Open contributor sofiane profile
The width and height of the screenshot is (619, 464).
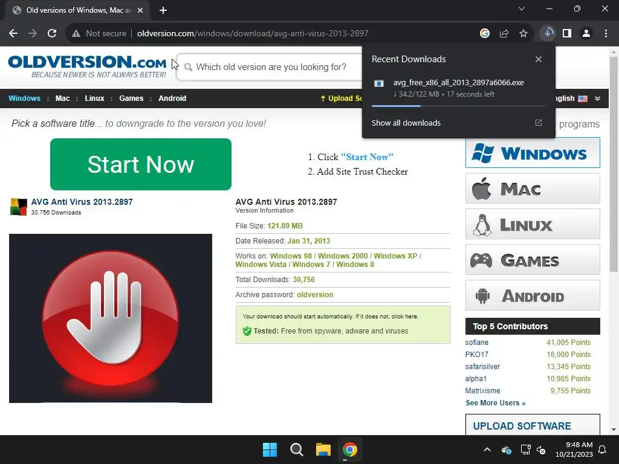coord(476,343)
